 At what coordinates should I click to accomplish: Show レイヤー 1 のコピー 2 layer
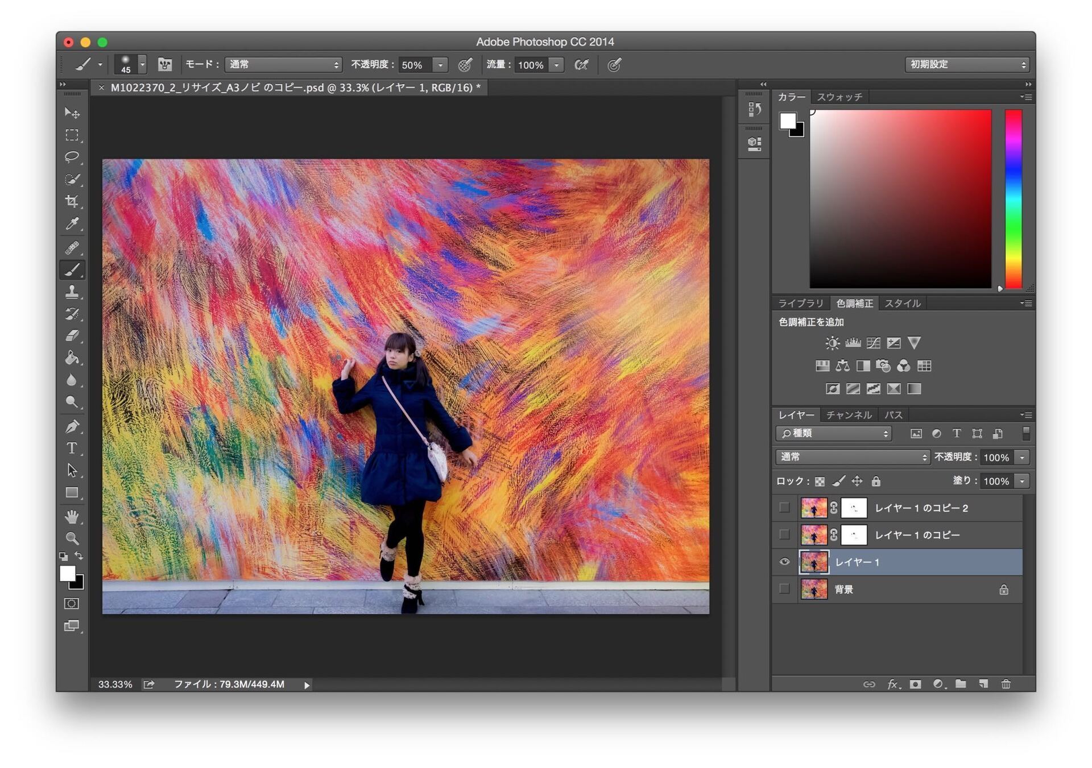coord(784,507)
